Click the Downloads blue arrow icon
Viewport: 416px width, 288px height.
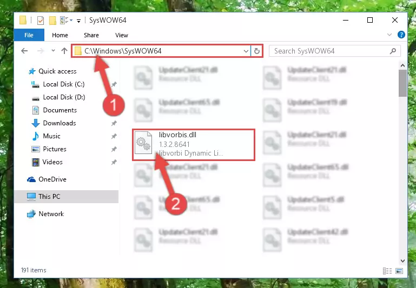click(x=35, y=123)
